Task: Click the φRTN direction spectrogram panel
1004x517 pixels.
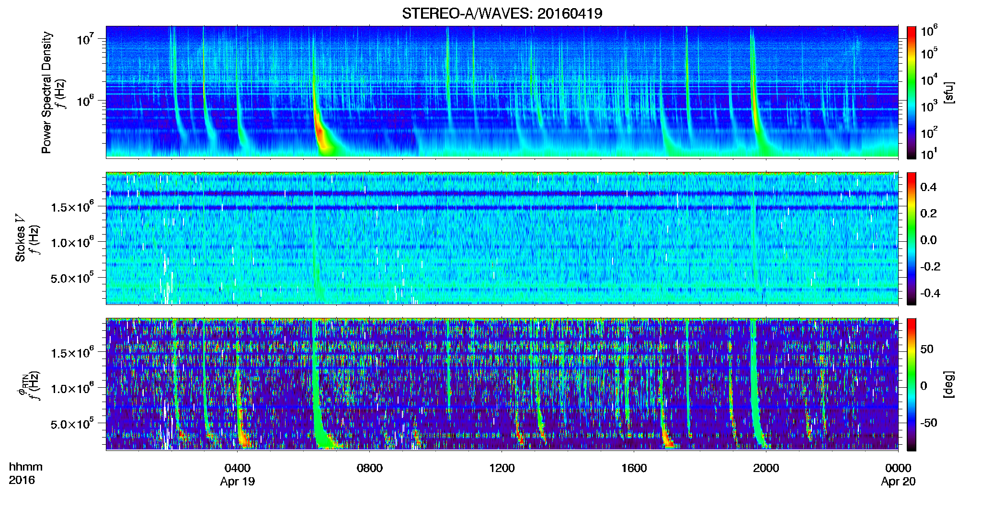Action: [x=502, y=384]
